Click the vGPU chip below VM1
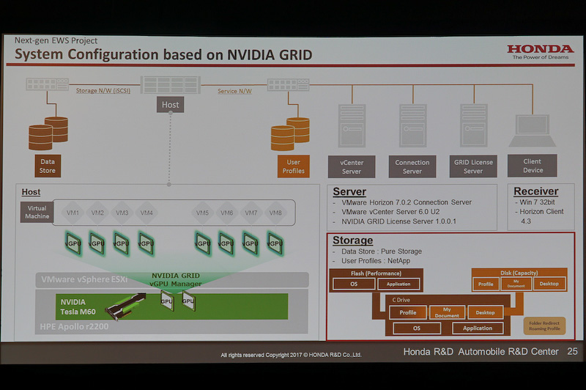Image resolution: width=586 pixels, height=390 pixels. (73, 243)
